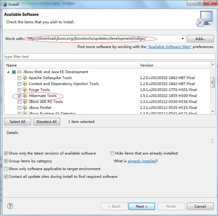Click the Context and Dependency Injection Tools icon
Screen dimensions: 218x216
tap(25, 84)
